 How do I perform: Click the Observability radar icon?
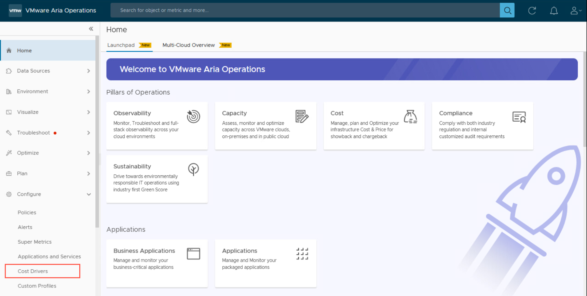click(x=193, y=117)
